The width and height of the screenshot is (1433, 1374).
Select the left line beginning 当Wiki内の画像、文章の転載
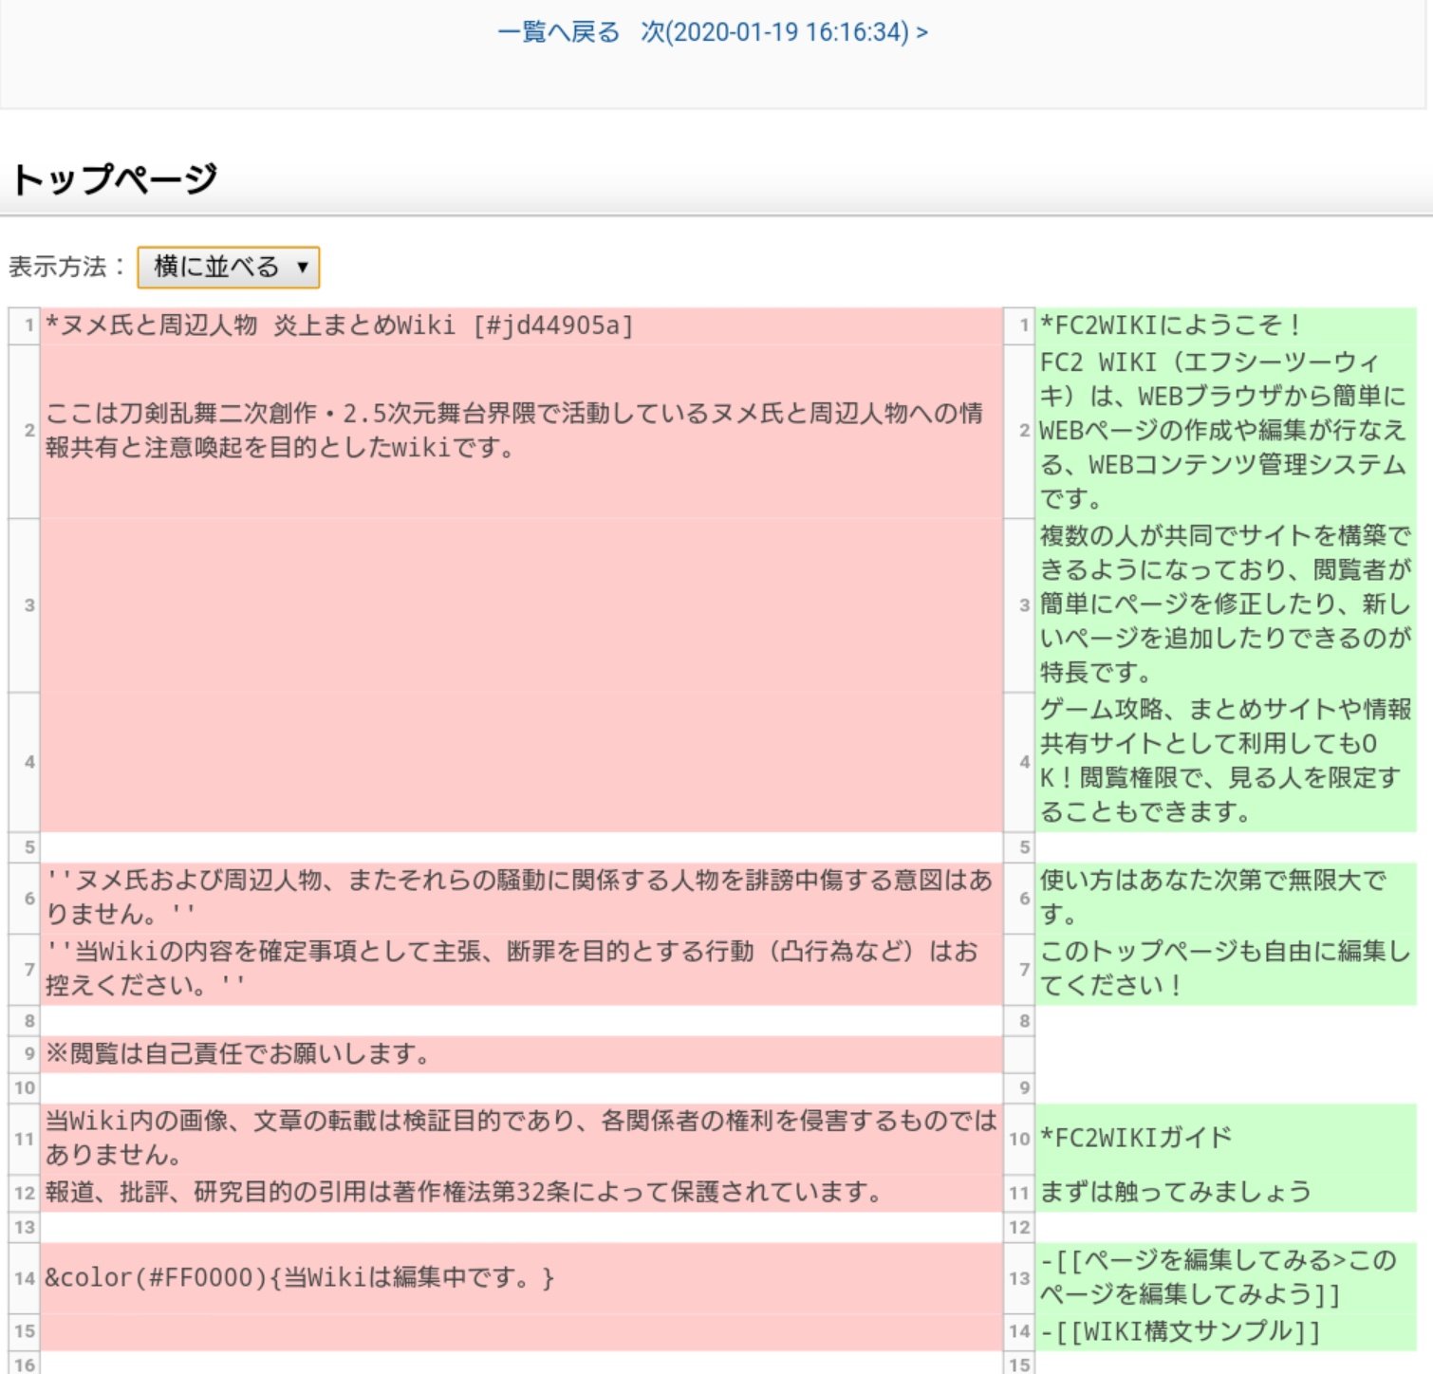(x=521, y=1138)
